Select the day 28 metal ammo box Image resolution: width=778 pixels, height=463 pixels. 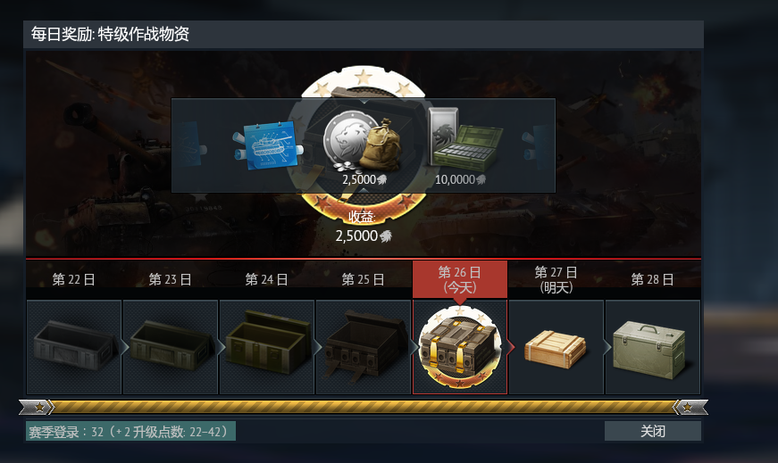click(x=652, y=347)
